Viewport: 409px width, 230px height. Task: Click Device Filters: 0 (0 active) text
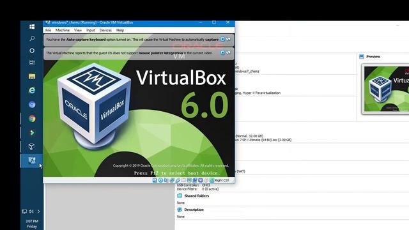197,189
